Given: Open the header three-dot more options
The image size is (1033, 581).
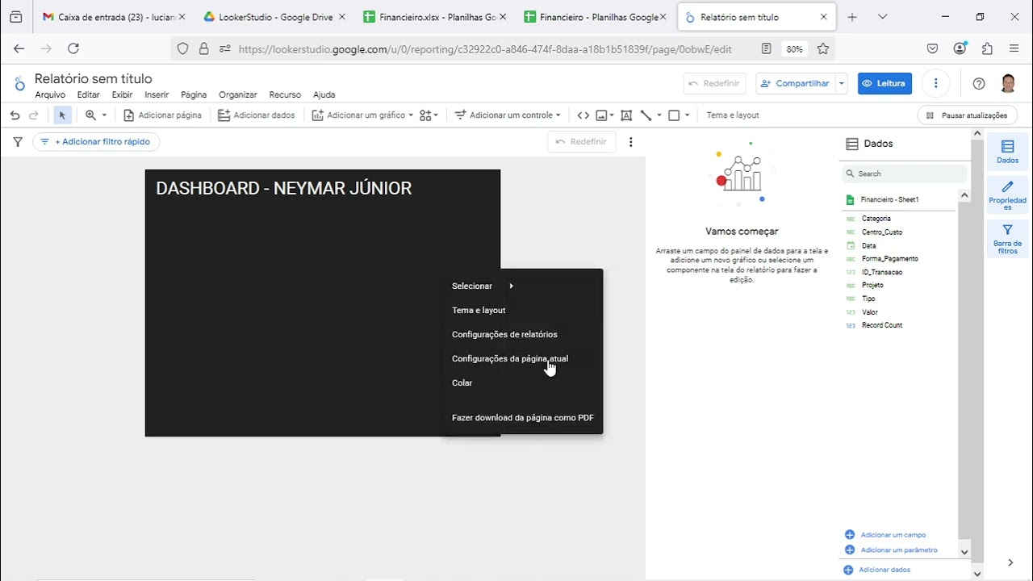Looking at the screenshot, I should tap(935, 83).
